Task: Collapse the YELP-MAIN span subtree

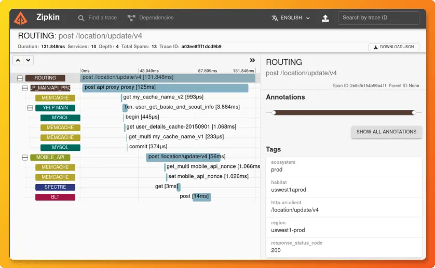Action: 30,108
